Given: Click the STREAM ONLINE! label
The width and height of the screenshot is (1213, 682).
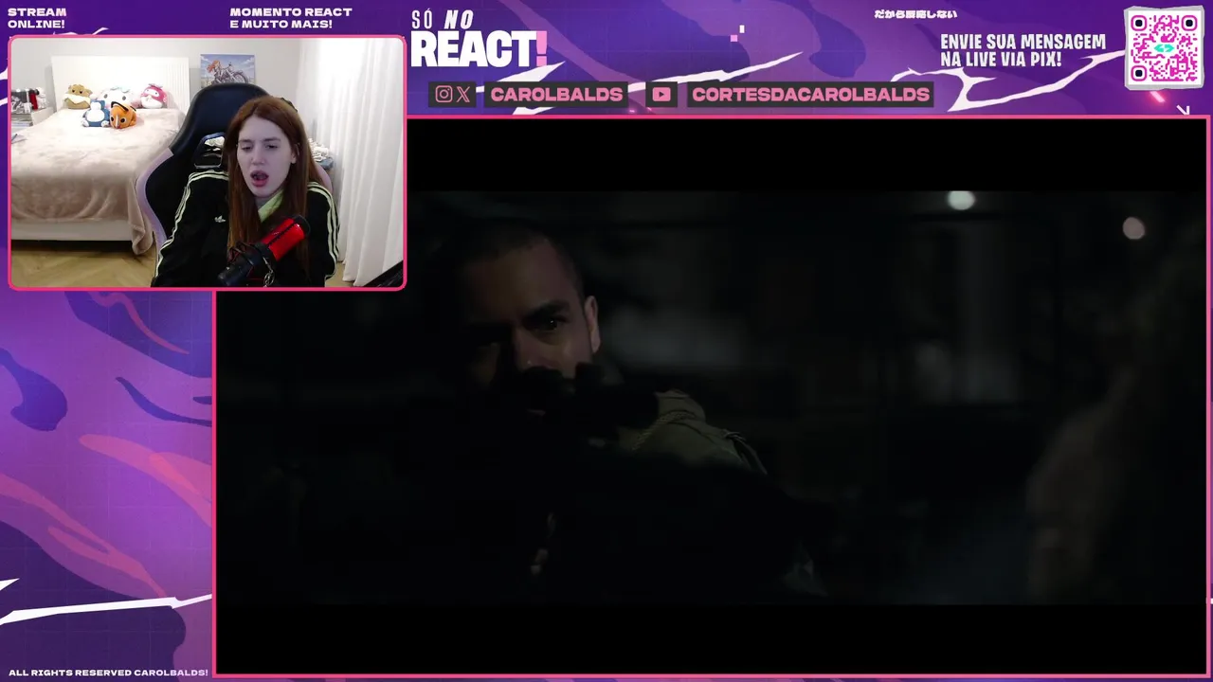Looking at the screenshot, I should point(37,18).
